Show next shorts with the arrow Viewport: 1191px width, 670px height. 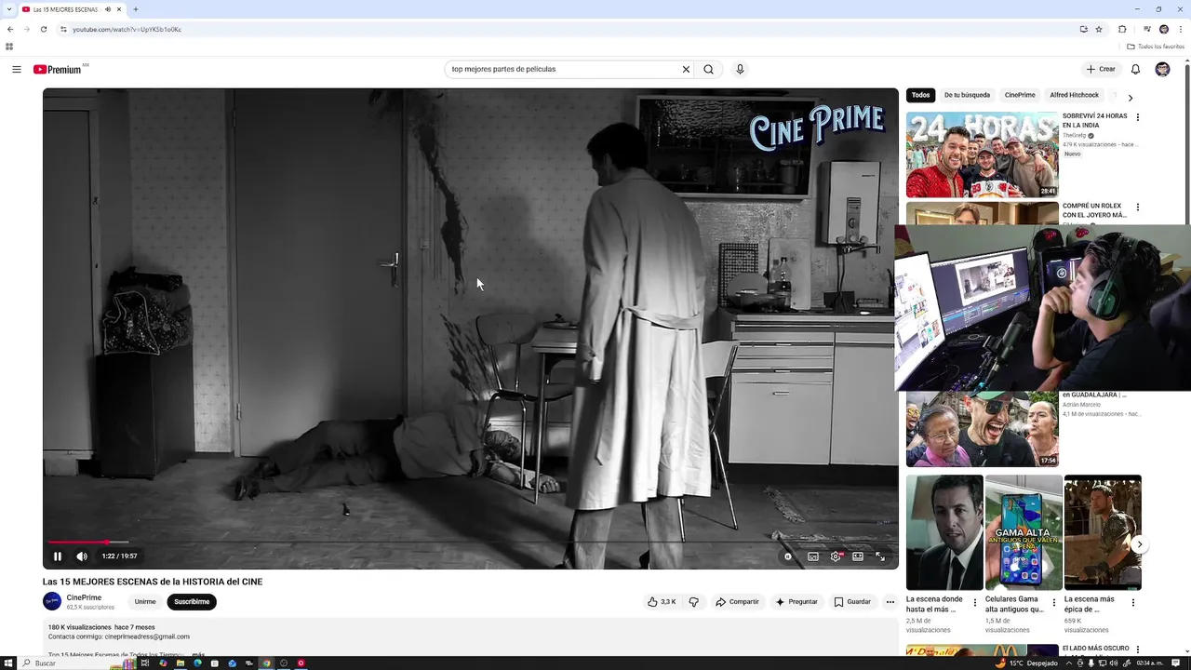tap(1140, 544)
